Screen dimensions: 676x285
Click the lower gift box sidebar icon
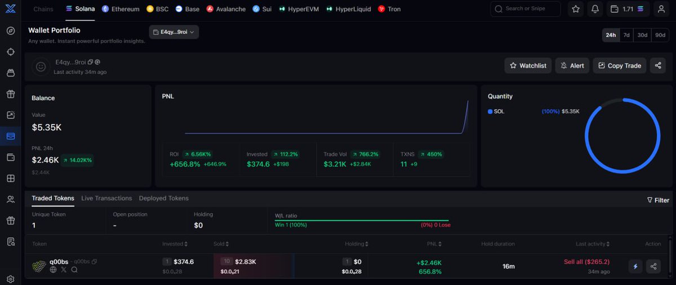click(x=11, y=220)
